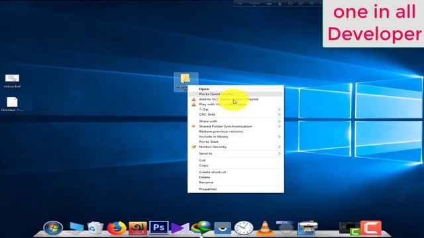The image size is (424, 238).
Task: Click the CRC SHA menu label
Action: [x=207, y=114]
